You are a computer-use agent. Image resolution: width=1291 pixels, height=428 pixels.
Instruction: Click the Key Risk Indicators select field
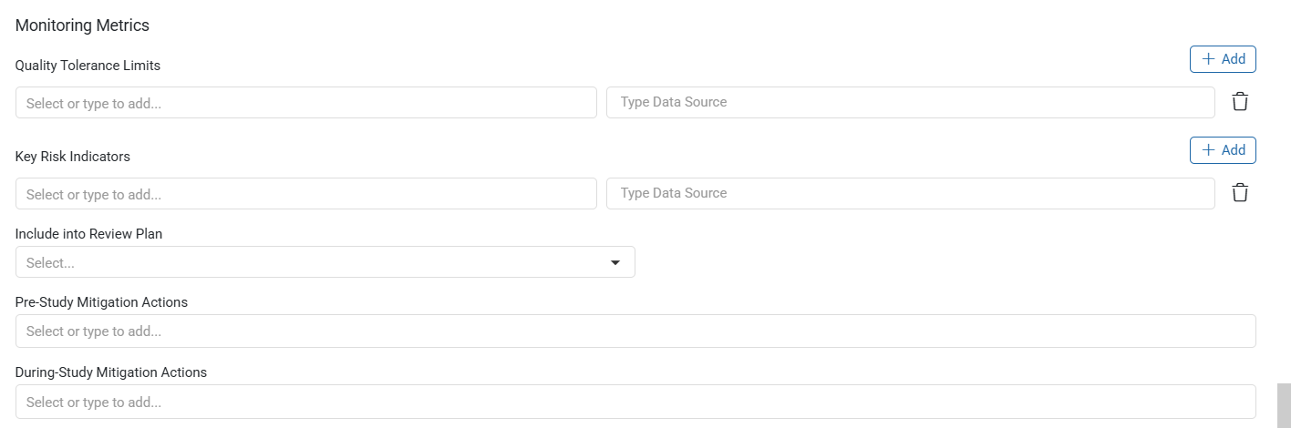coord(306,194)
